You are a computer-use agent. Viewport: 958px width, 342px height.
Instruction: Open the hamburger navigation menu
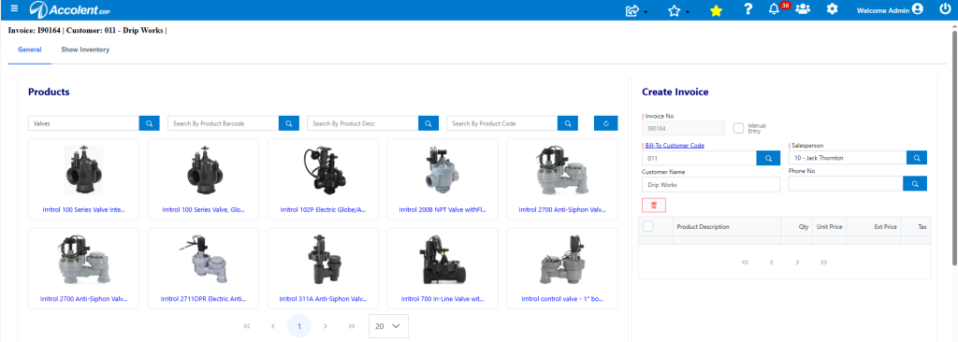[14, 9]
